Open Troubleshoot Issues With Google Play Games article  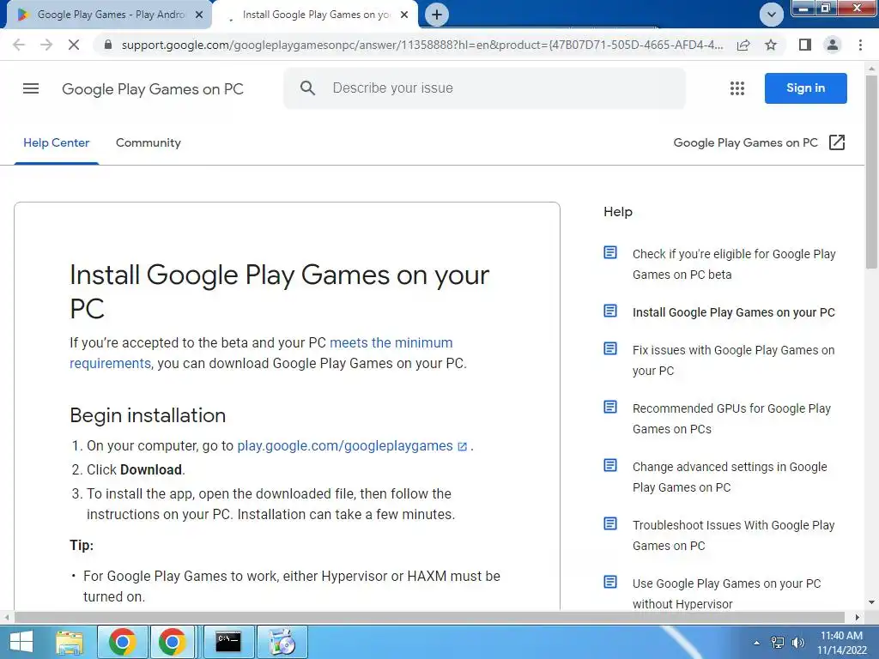click(x=733, y=535)
